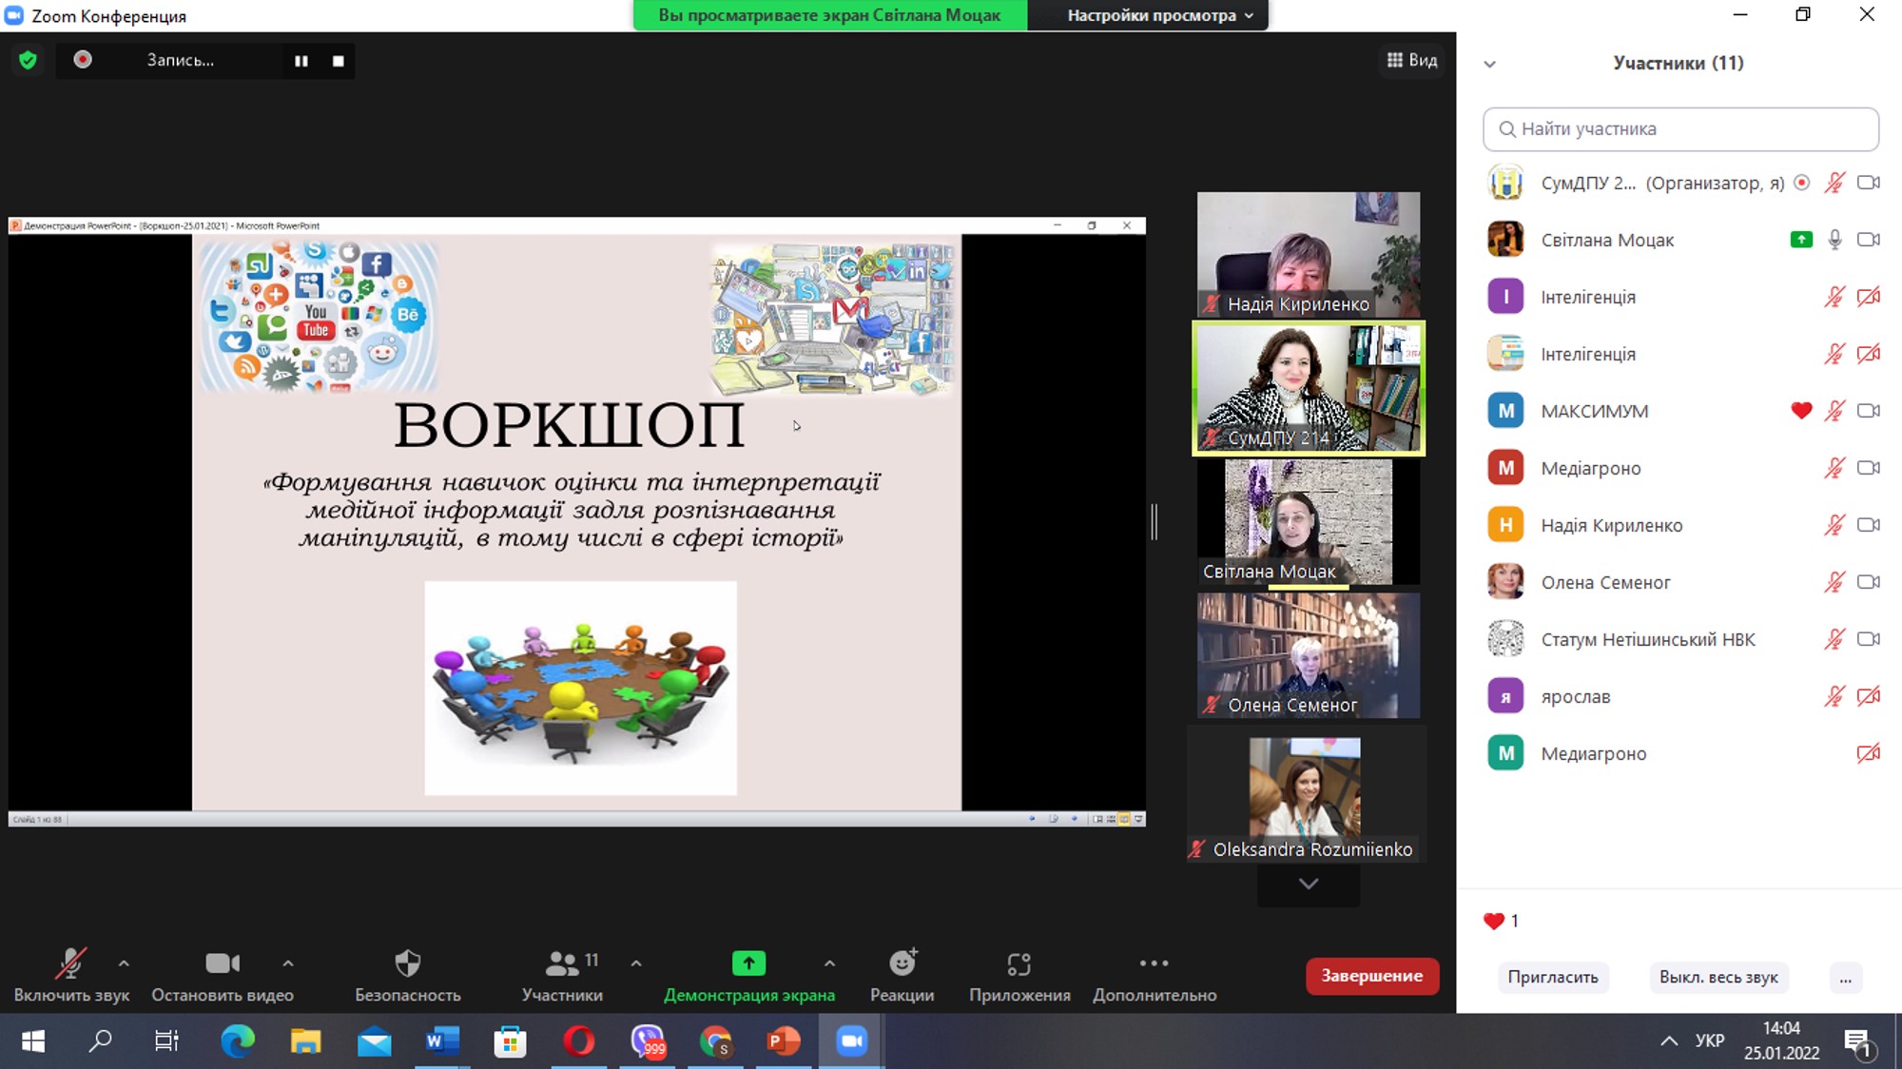1902x1069 pixels.
Task: Collapse the participants panel chevron
Action: pyautogui.click(x=1490, y=64)
